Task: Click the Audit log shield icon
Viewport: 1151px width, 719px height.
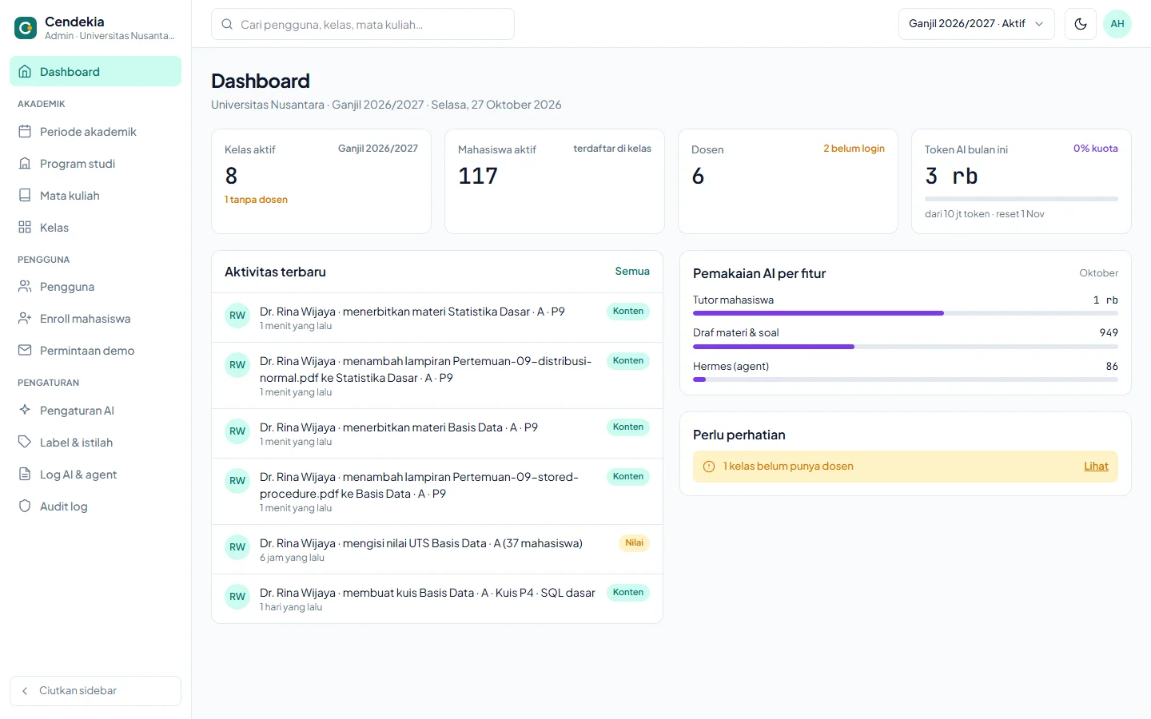Action: (25, 506)
